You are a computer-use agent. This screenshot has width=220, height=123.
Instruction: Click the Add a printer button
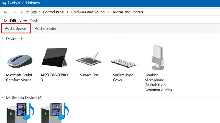tap(45, 28)
